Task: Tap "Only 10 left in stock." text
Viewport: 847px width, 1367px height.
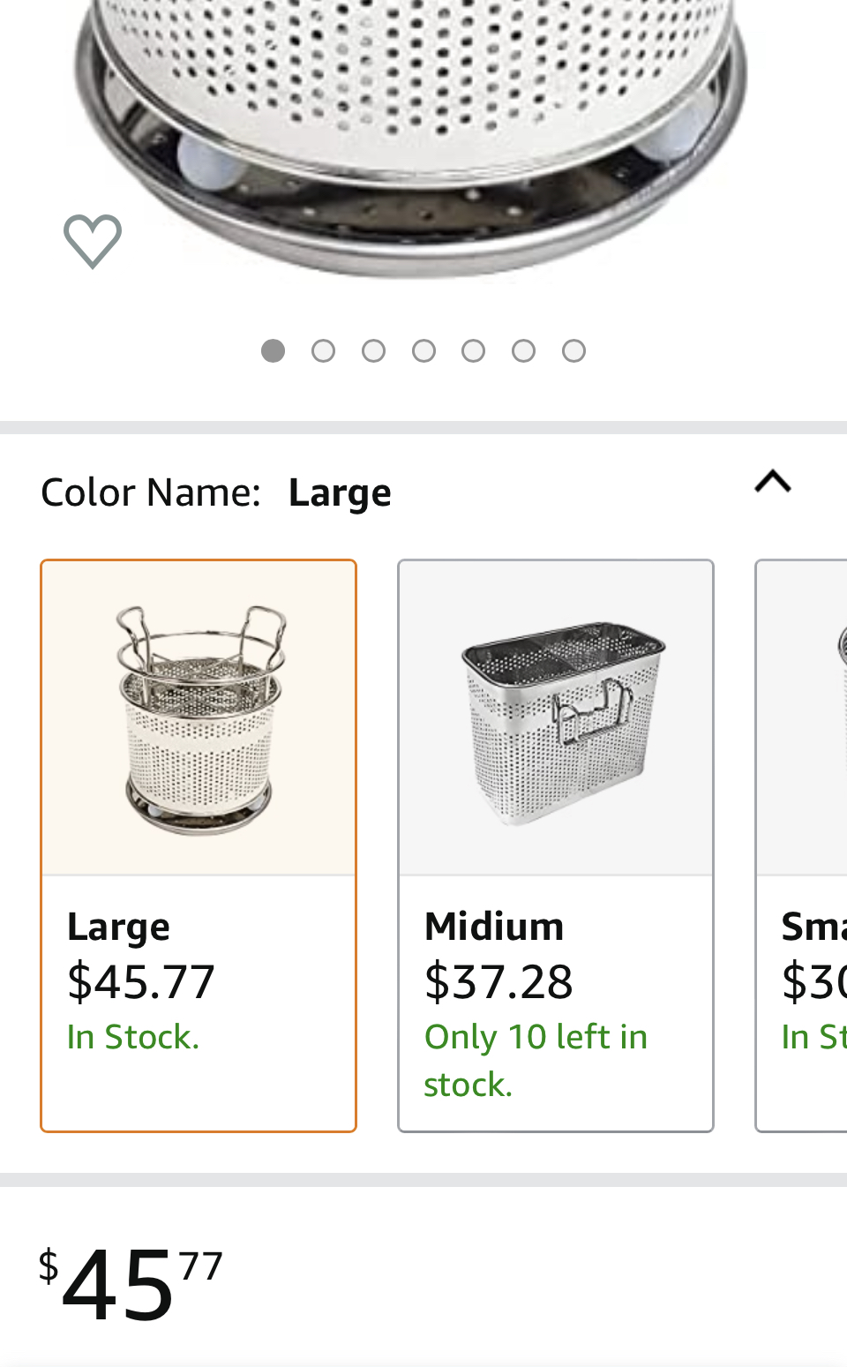Action: [x=536, y=1060]
